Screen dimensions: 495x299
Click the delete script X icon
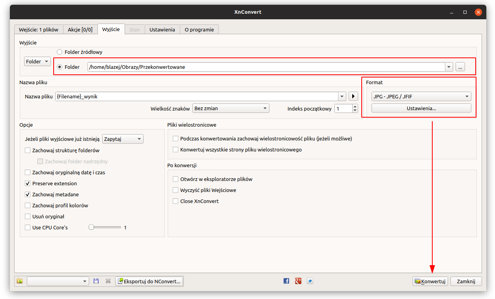point(108,281)
